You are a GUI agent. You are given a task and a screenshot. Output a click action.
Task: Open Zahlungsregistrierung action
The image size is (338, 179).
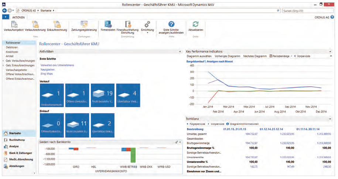click(x=84, y=26)
